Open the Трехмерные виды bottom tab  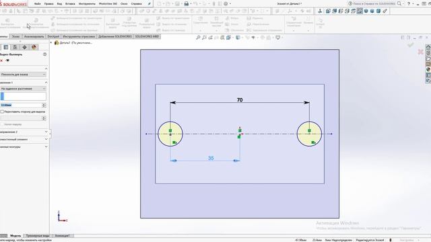tap(38, 236)
